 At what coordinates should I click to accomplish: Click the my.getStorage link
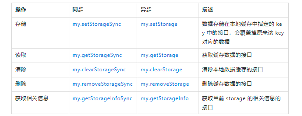pyautogui.click(x=159, y=55)
